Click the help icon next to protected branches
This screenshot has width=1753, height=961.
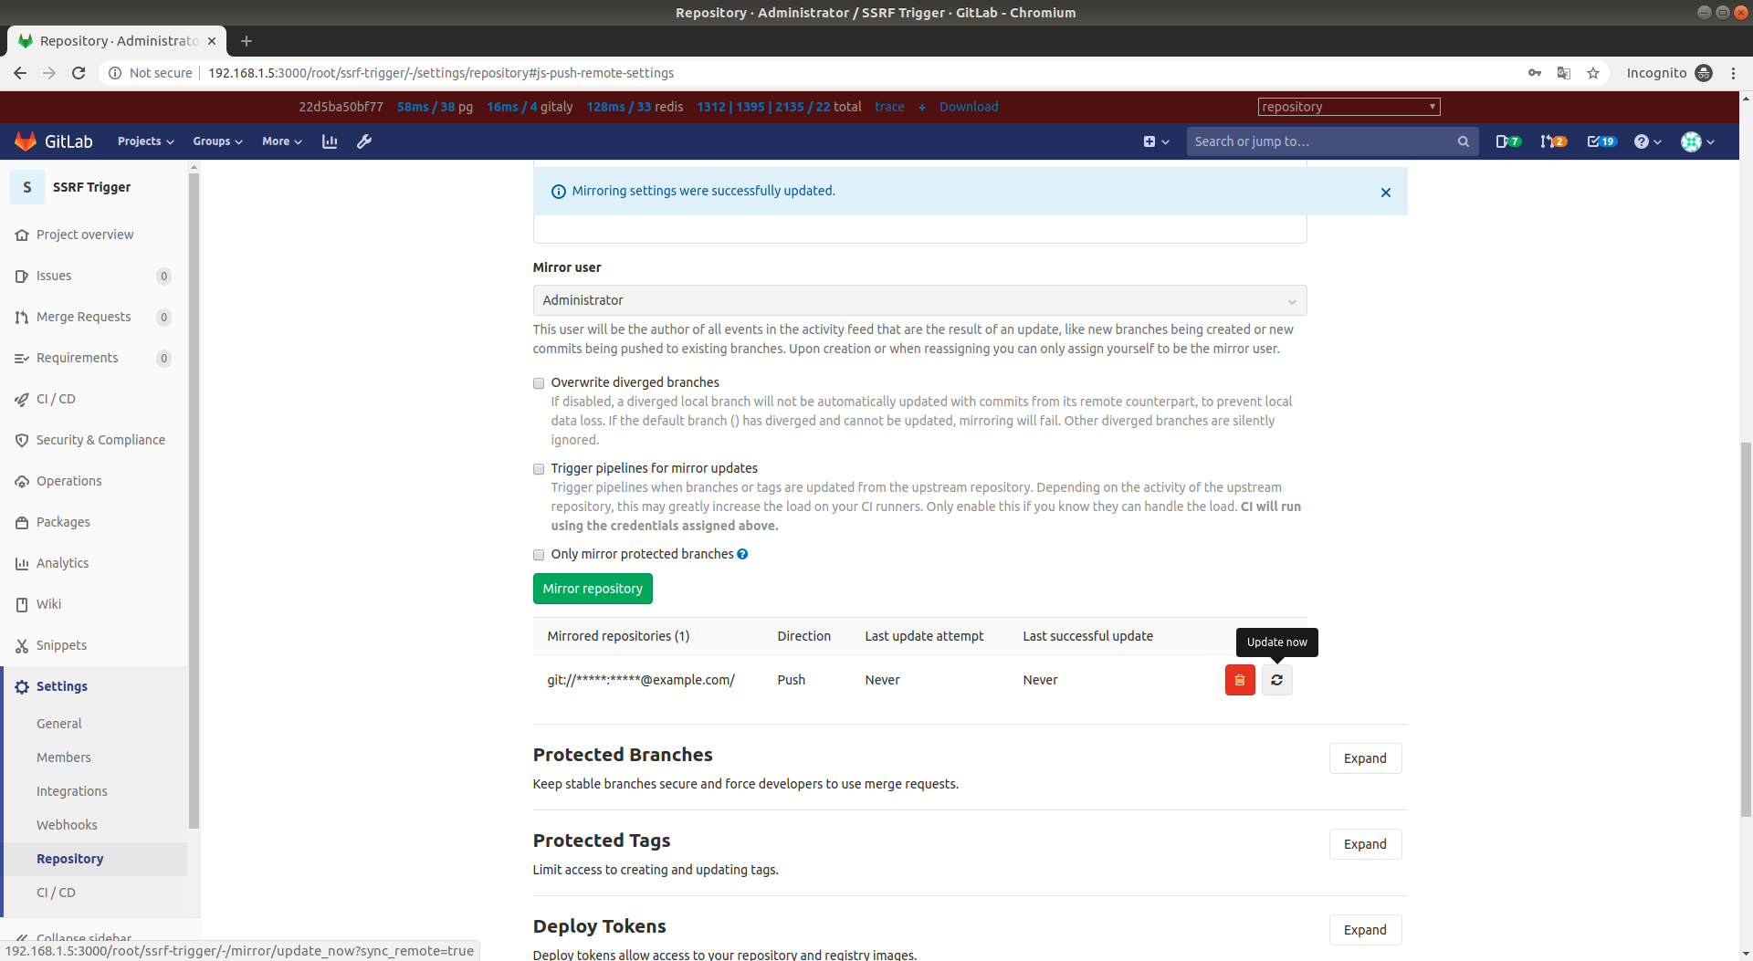pos(742,554)
